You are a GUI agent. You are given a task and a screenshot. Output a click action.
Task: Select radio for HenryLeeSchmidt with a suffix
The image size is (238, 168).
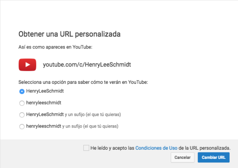coord(22,115)
